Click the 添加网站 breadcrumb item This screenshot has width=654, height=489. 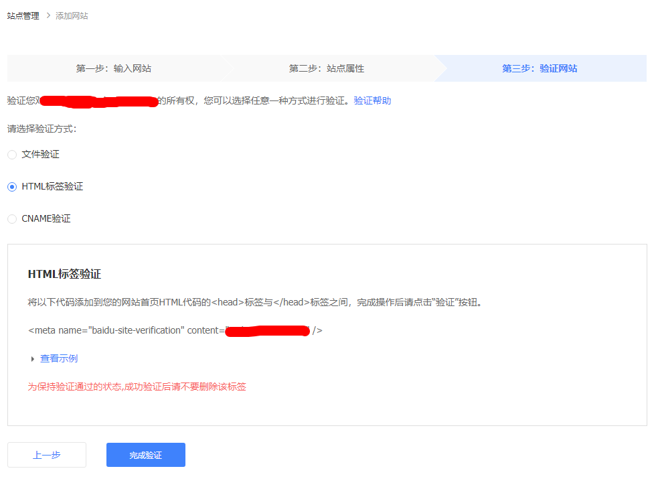[72, 15]
